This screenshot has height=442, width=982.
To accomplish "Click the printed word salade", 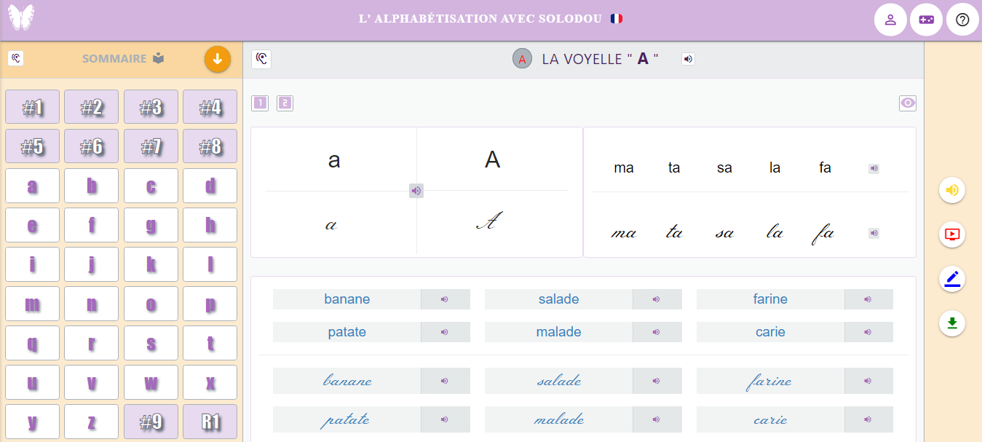I will pyautogui.click(x=558, y=299).
